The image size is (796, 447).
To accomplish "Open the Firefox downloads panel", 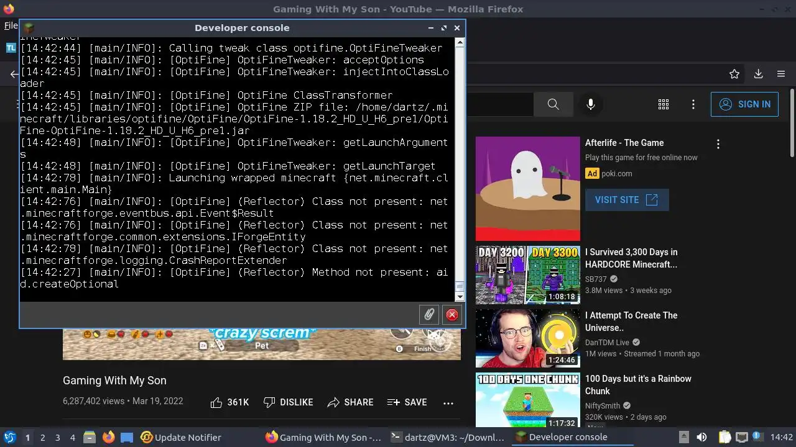I will [x=758, y=74].
